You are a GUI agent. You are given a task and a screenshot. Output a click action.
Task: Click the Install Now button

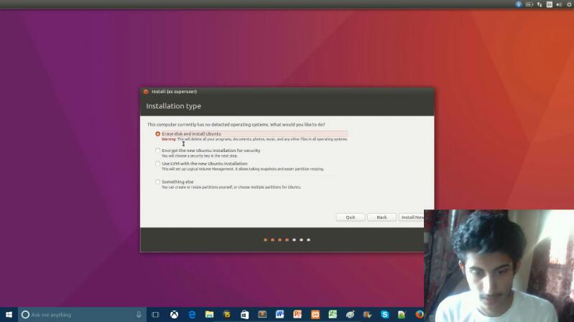(412, 217)
